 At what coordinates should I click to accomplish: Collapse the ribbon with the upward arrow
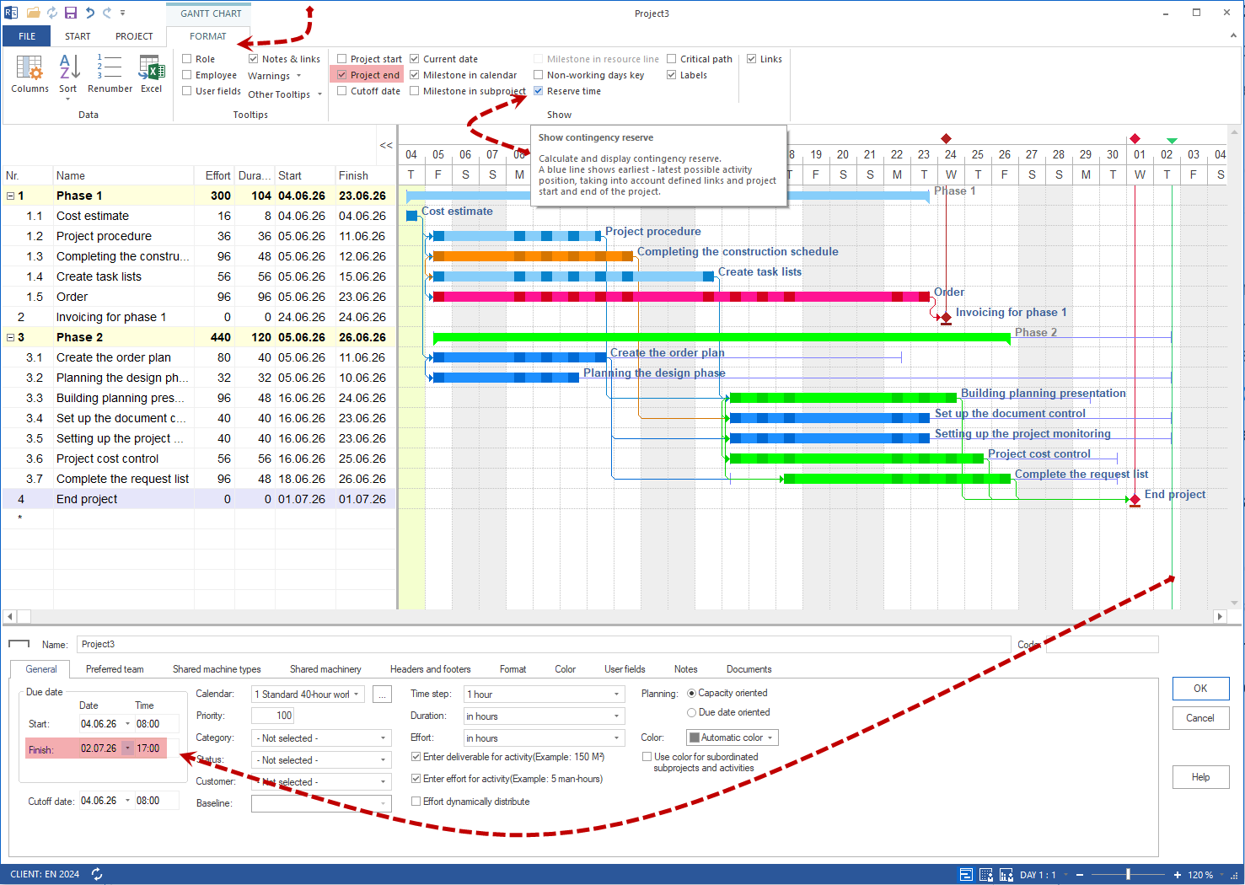1233,36
